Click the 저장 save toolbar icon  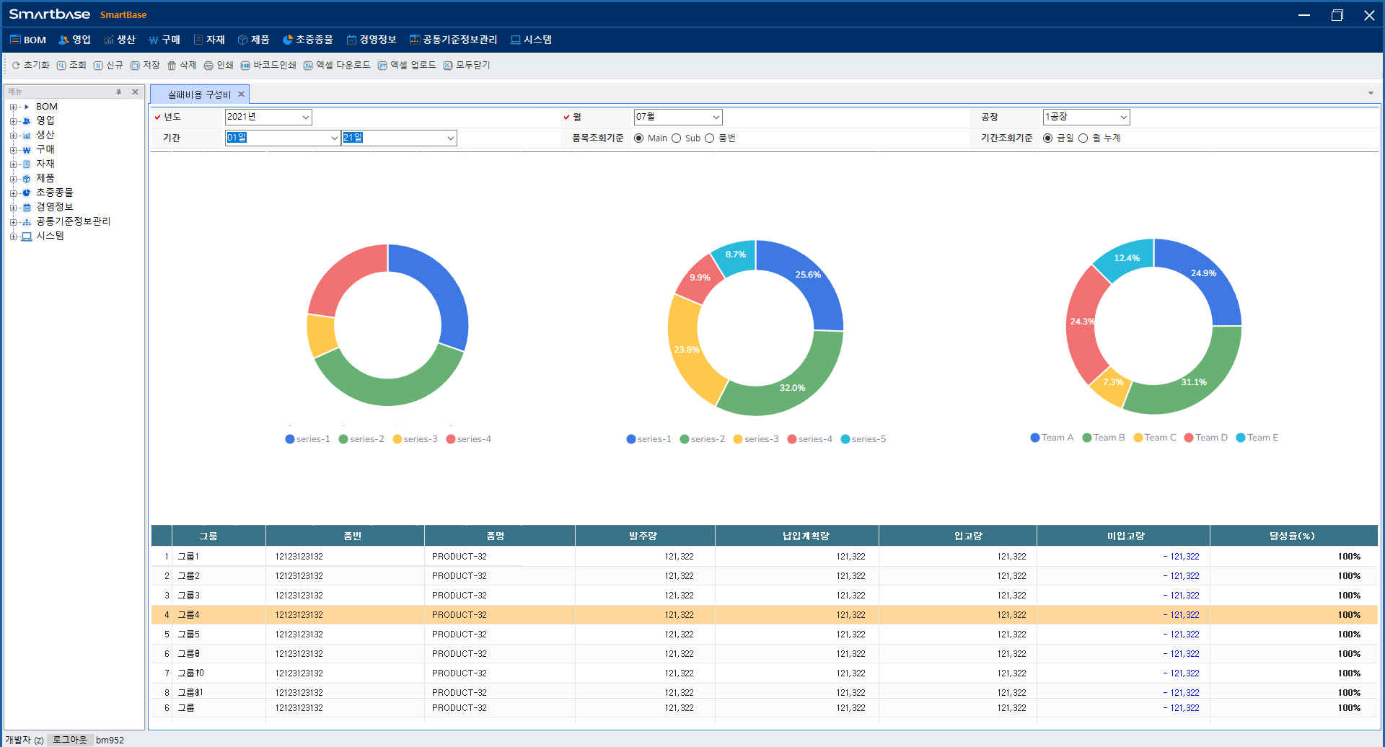click(135, 66)
